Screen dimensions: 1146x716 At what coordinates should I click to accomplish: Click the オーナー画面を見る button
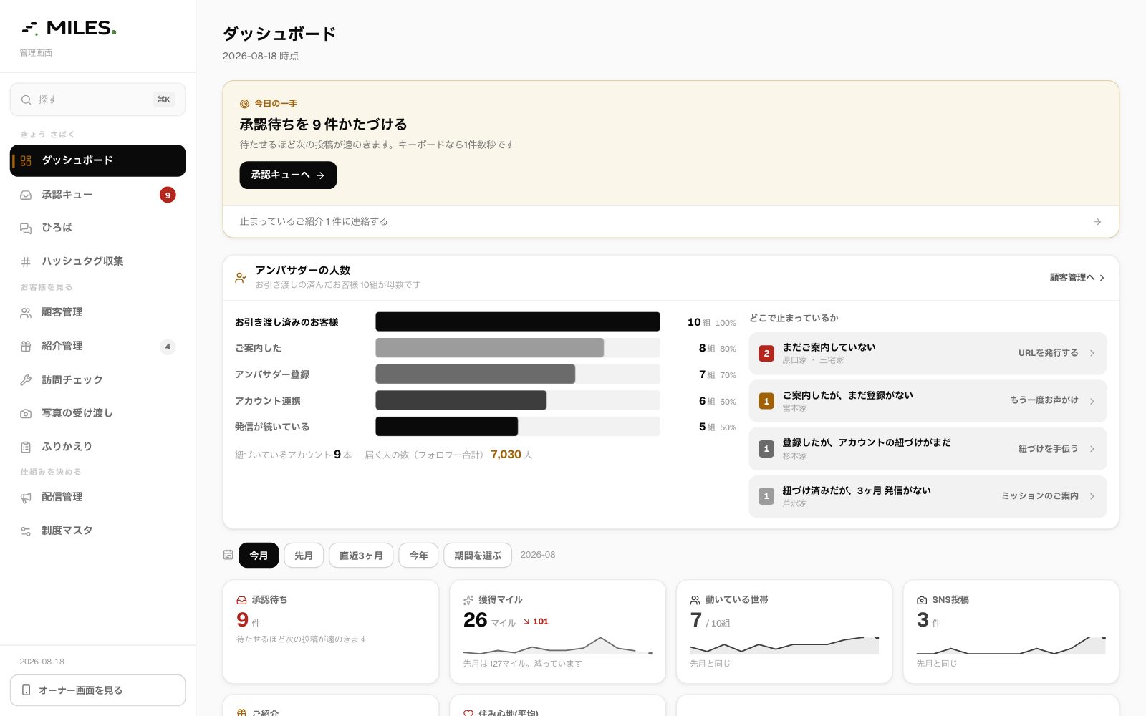click(97, 690)
